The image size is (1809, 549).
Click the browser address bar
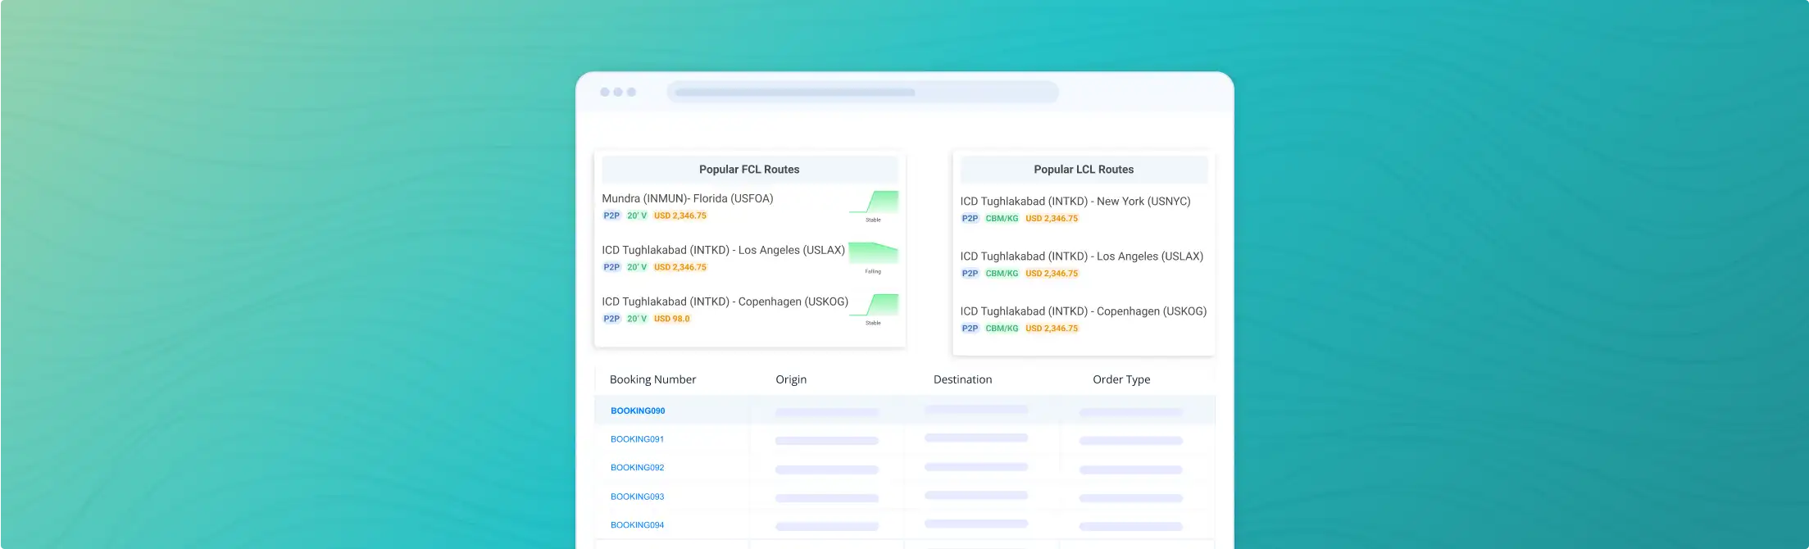[x=862, y=93]
